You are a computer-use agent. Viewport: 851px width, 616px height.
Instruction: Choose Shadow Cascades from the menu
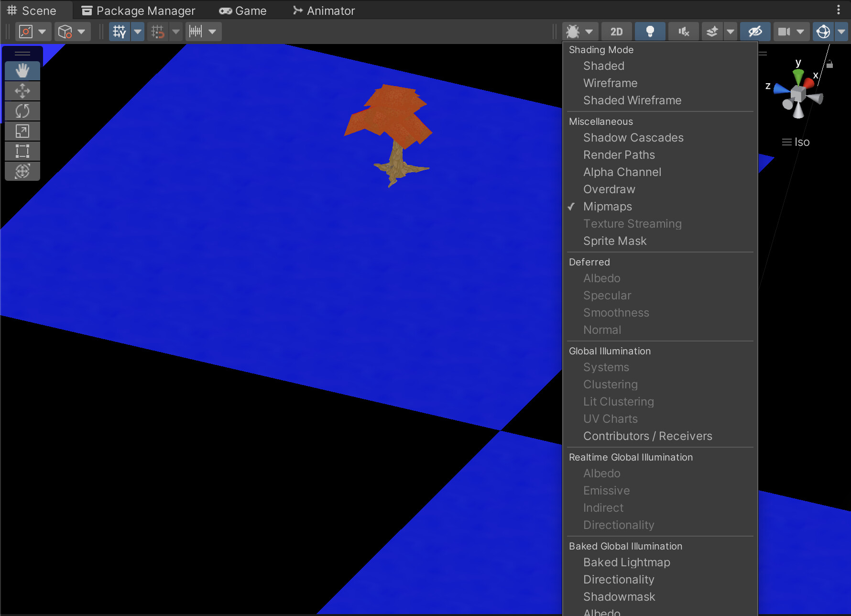click(x=633, y=137)
